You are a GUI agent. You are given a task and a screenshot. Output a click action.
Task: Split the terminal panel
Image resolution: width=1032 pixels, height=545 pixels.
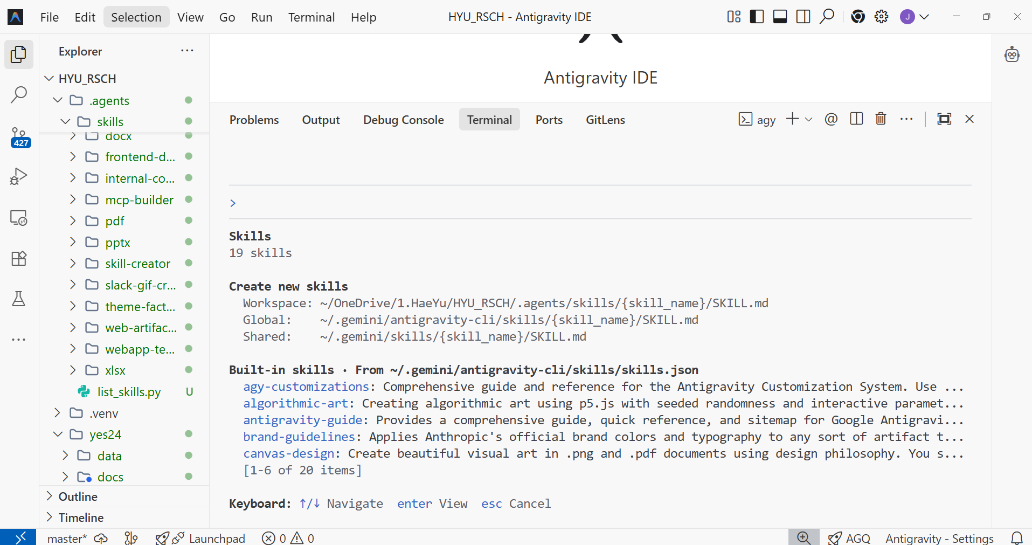point(856,119)
